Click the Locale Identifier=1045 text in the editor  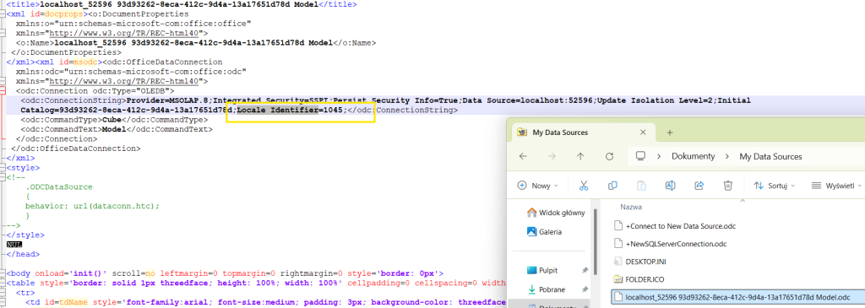[x=291, y=111]
